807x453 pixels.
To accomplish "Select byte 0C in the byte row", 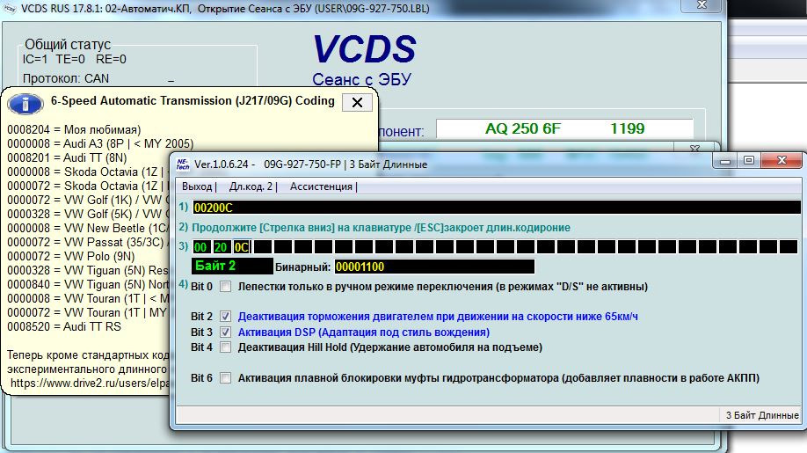I will click(x=242, y=247).
